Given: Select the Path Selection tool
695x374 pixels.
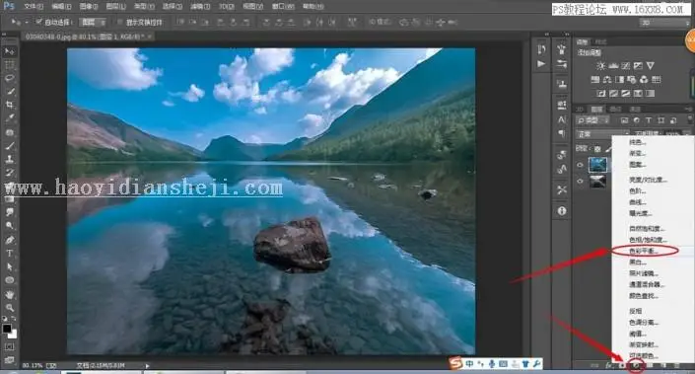Looking at the screenshot, I should click(x=9, y=266).
